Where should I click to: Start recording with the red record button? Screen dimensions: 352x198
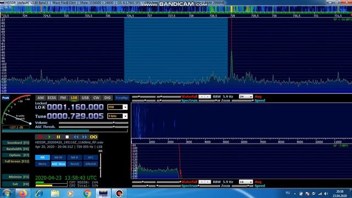(x=40, y=137)
